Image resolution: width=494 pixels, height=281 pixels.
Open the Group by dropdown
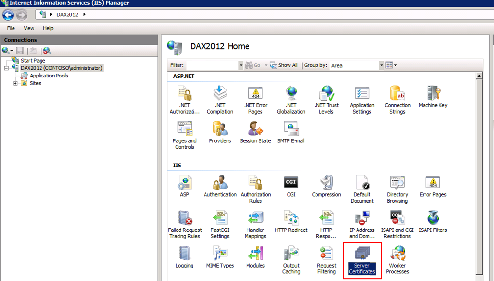[381, 65]
